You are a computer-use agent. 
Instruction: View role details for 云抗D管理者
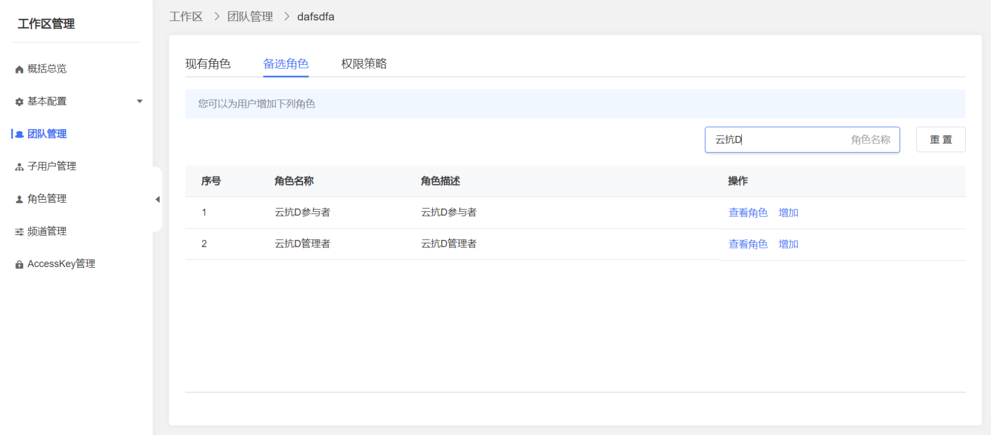(748, 244)
